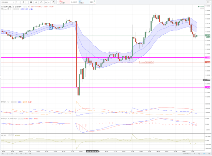Screen dimensions: 212x156
Task: Open the bar style dropdown arrow
Action: 26,2
